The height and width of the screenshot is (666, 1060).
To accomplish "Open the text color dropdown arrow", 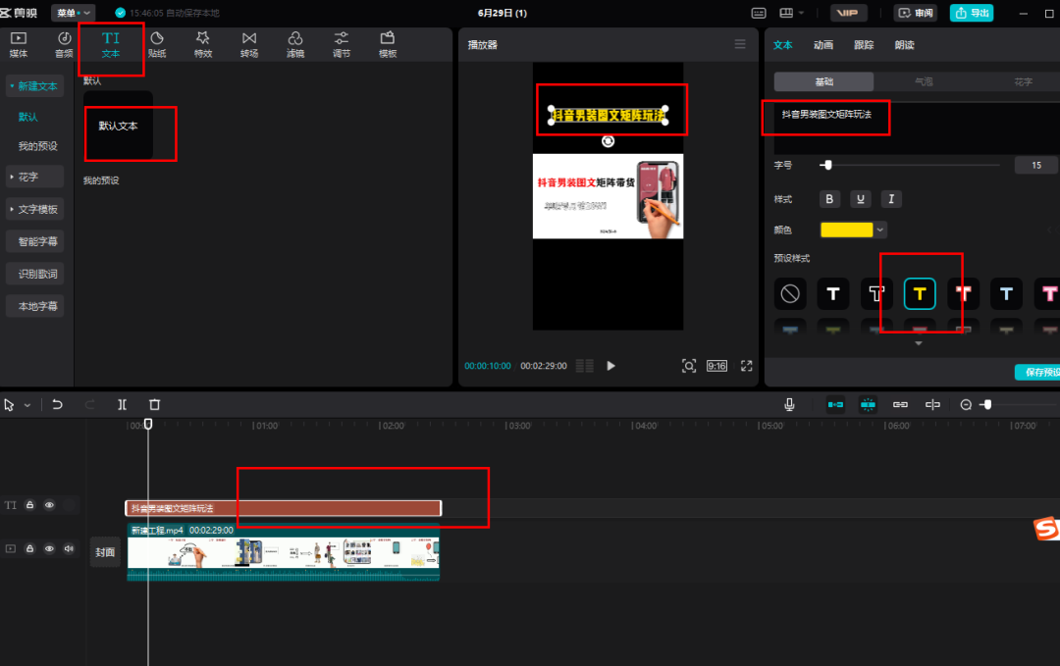I will pos(880,230).
